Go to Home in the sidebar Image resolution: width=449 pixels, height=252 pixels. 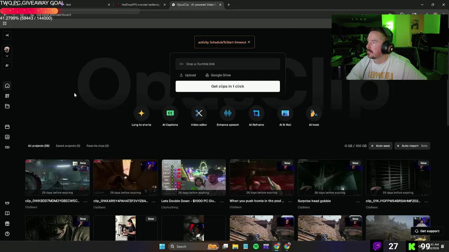(x=7, y=86)
